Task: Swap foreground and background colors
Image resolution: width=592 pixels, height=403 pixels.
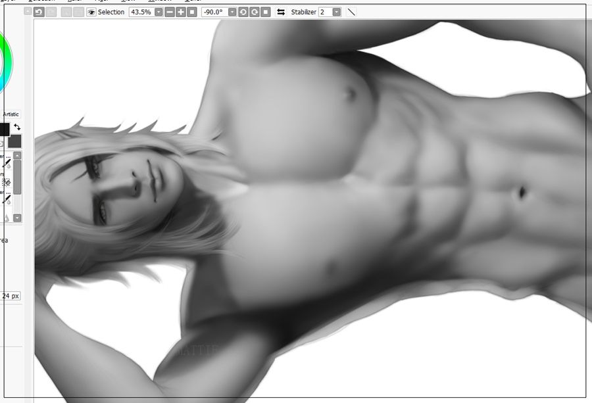Action: (x=17, y=127)
